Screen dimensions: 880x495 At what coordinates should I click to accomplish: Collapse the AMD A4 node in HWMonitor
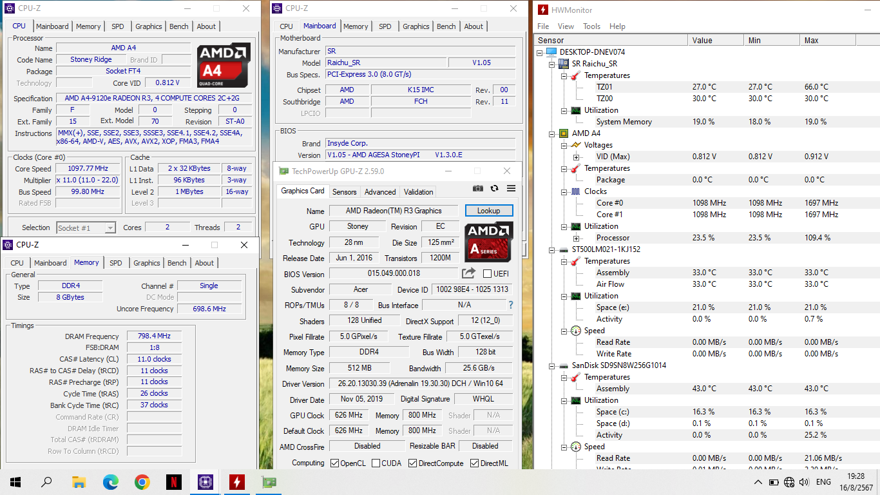coord(551,133)
